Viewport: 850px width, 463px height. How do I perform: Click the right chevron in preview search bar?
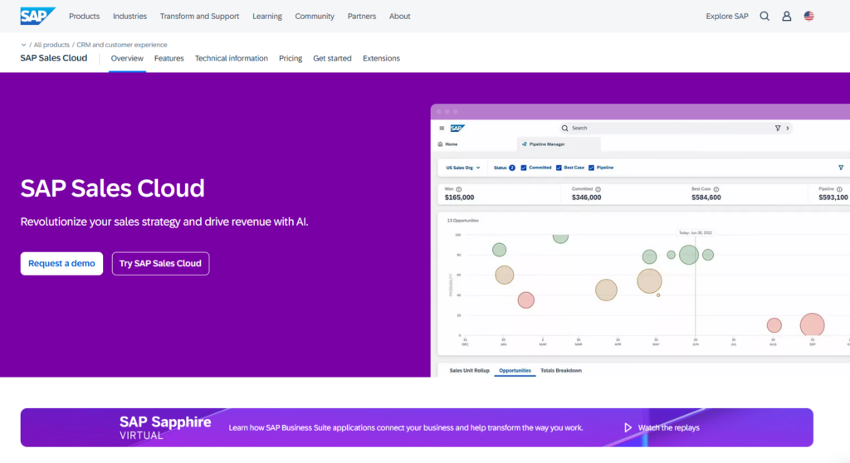(788, 129)
